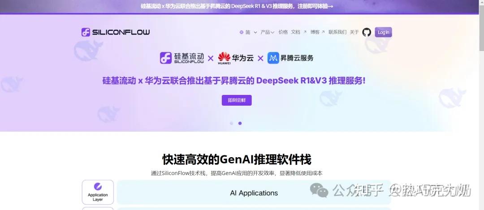Click the AI Applications bar
The width and height of the screenshot is (484, 210).
point(254,193)
